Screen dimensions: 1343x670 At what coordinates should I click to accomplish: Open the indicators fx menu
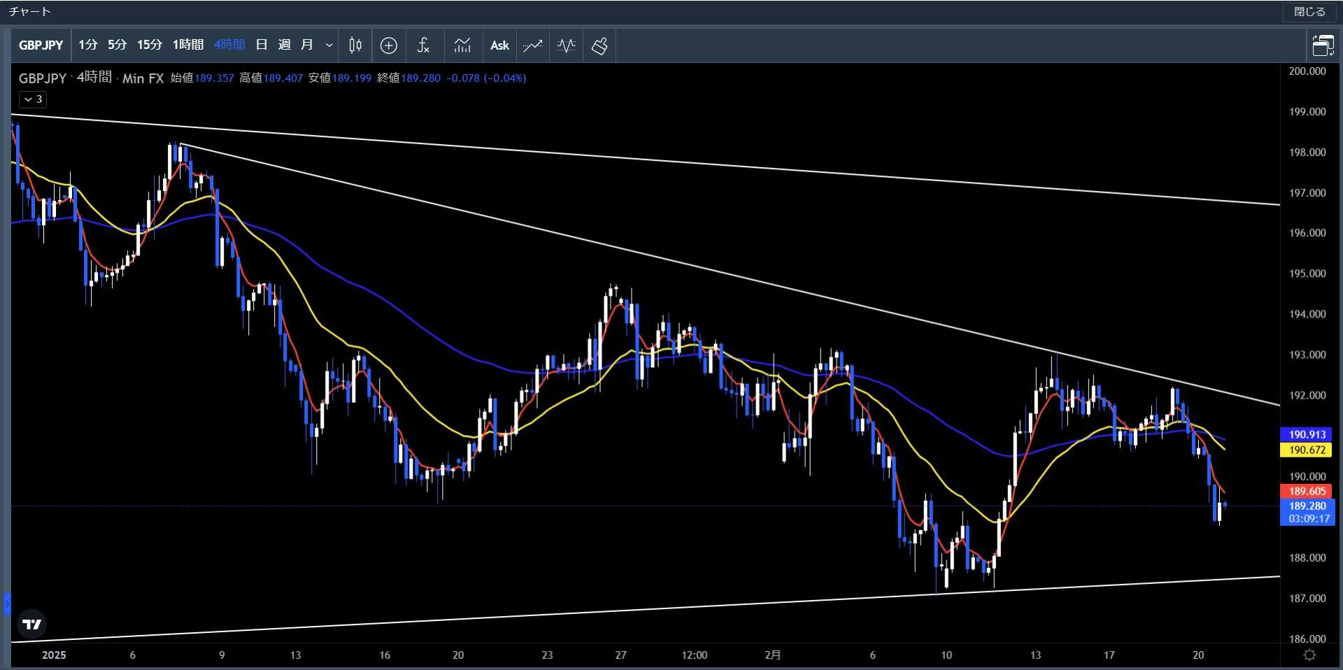point(423,45)
